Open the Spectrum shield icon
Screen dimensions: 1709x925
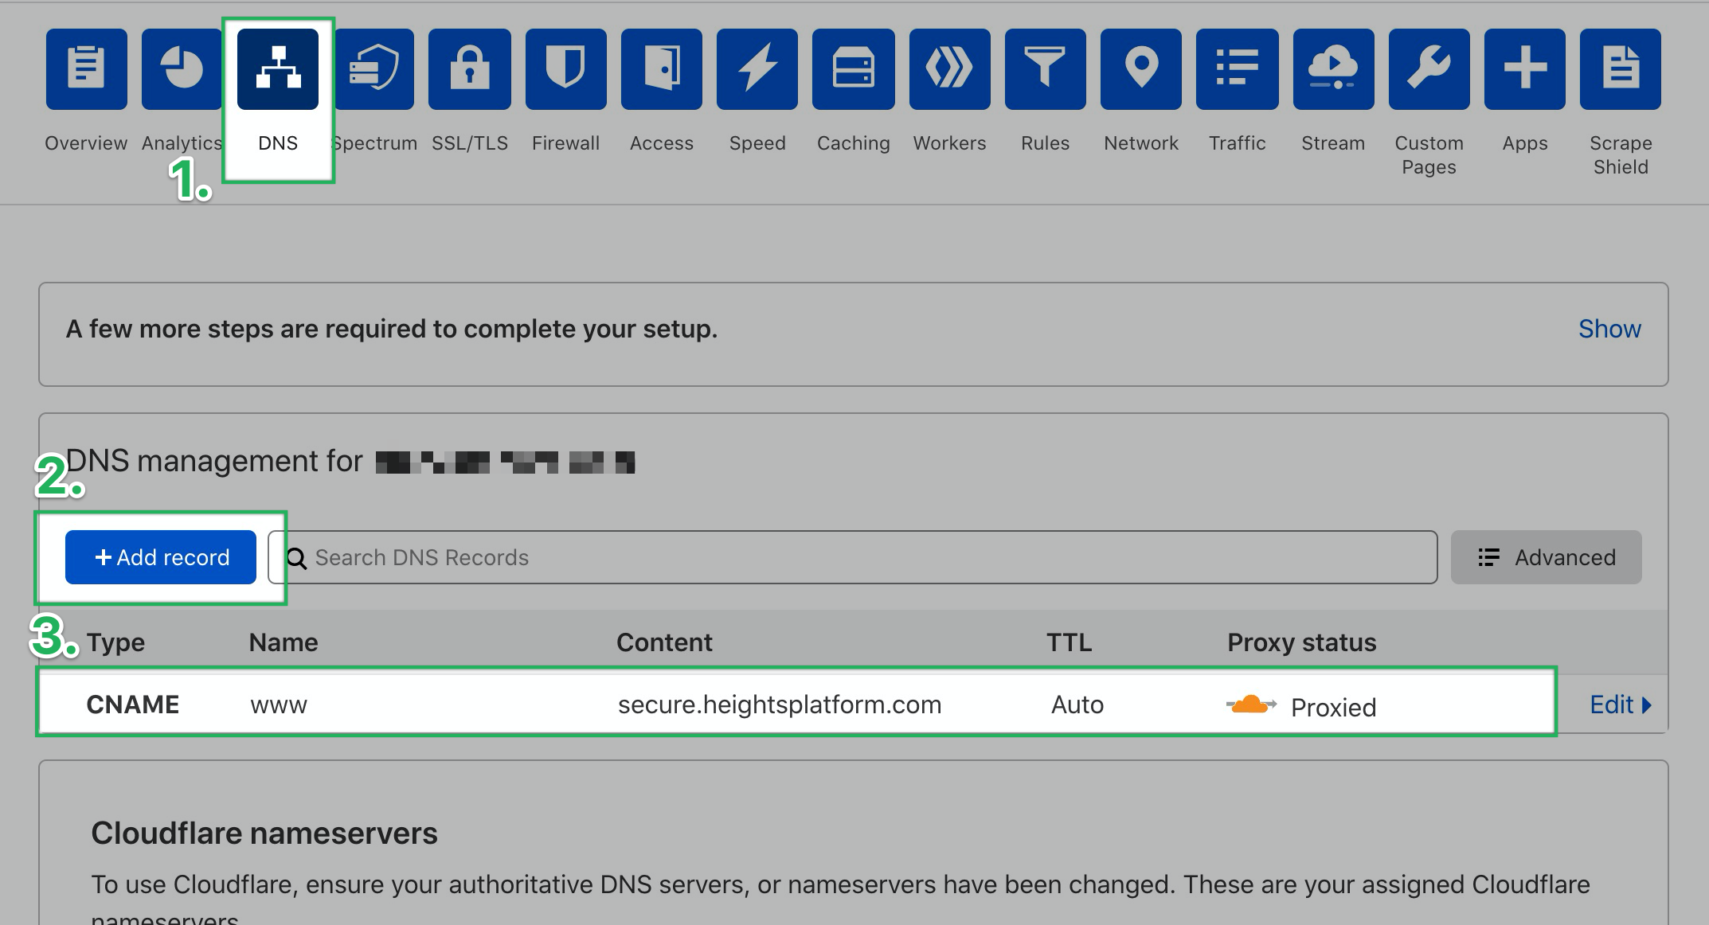(x=374, y=68)
